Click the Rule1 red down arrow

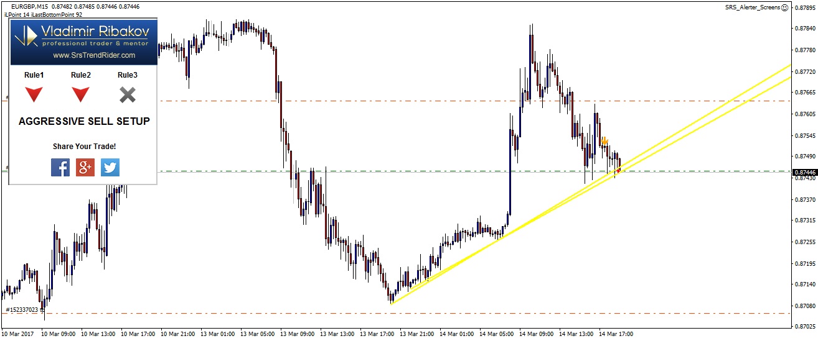34,94
